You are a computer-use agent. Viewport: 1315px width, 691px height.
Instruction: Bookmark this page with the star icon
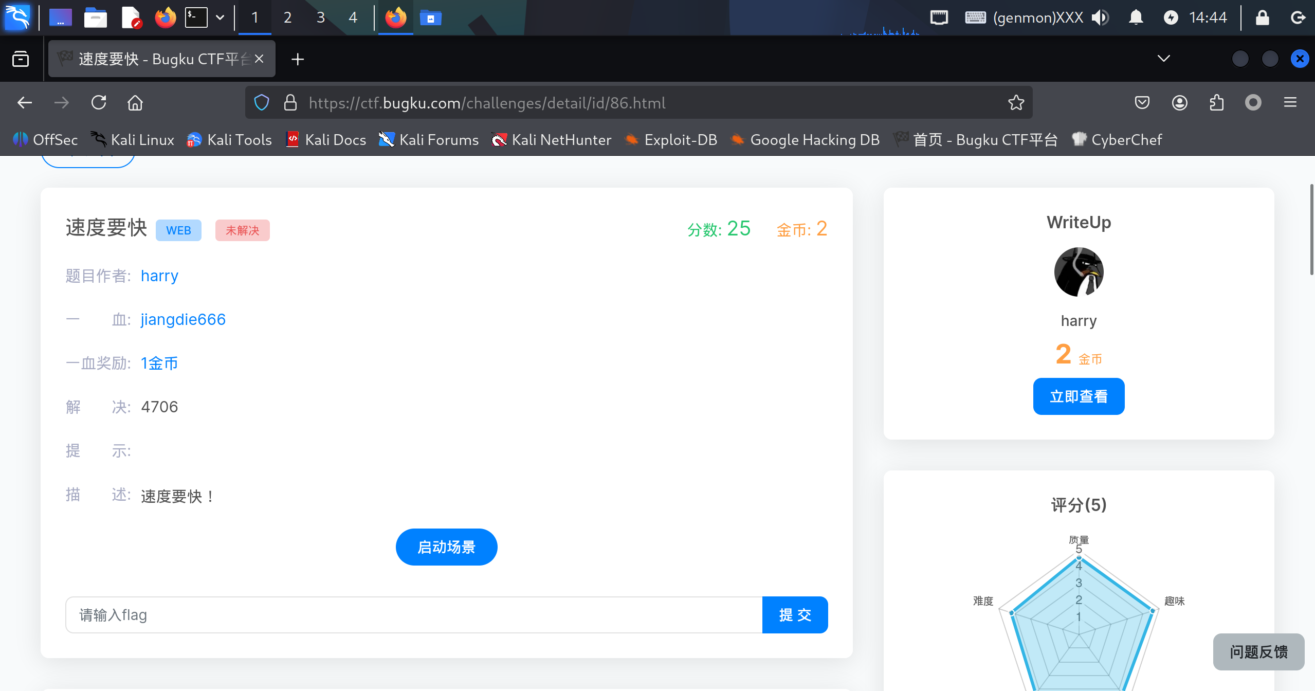1016,103
